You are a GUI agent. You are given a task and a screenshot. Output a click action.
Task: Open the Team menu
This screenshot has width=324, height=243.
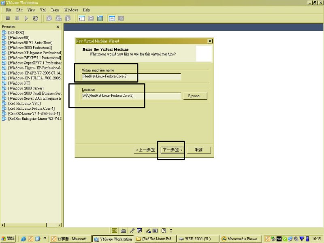pyautogui.click(x=55, y=10)
